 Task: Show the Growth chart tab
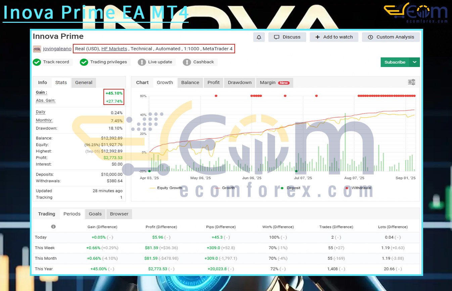[165, 82]
